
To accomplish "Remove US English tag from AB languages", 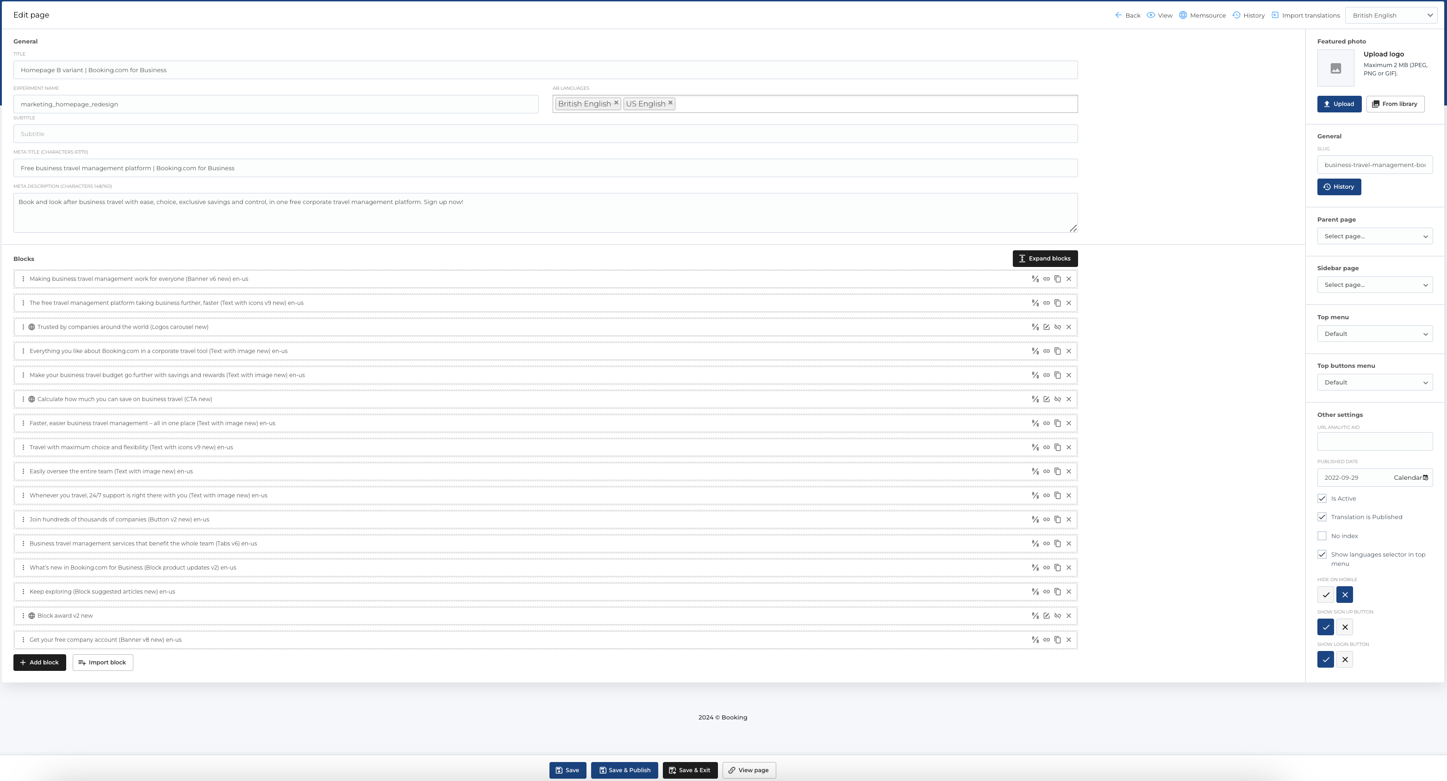I will 670,103.
